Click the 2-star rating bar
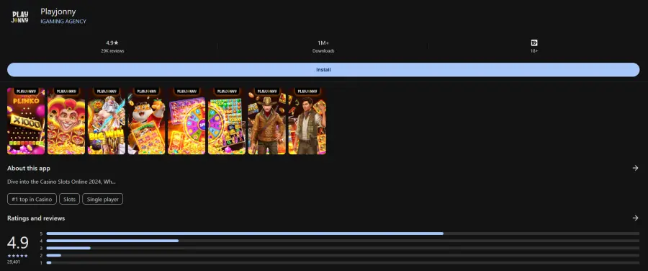The height and width of the screenshot is (271, 648). pyautogui.click(x=343, y=255)
